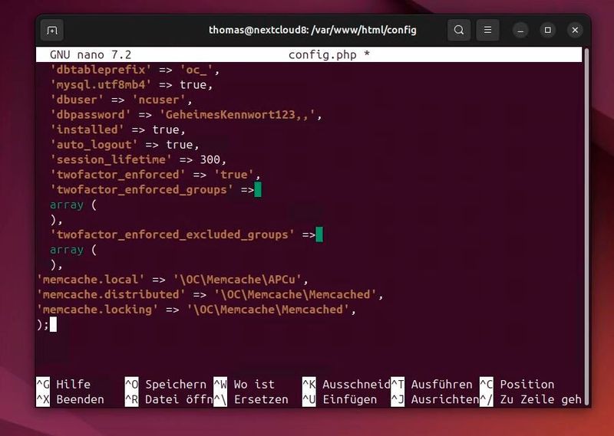Click the ^W Wo ist shortcut
The width and height of the screenshot is (614, 436).
[x=244, y=385]
